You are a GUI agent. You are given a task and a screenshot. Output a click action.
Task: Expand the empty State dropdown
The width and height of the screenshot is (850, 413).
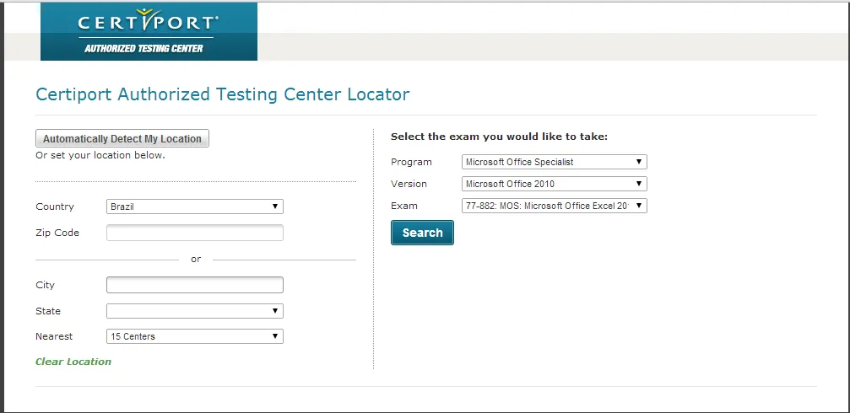(x=195, y=311)
